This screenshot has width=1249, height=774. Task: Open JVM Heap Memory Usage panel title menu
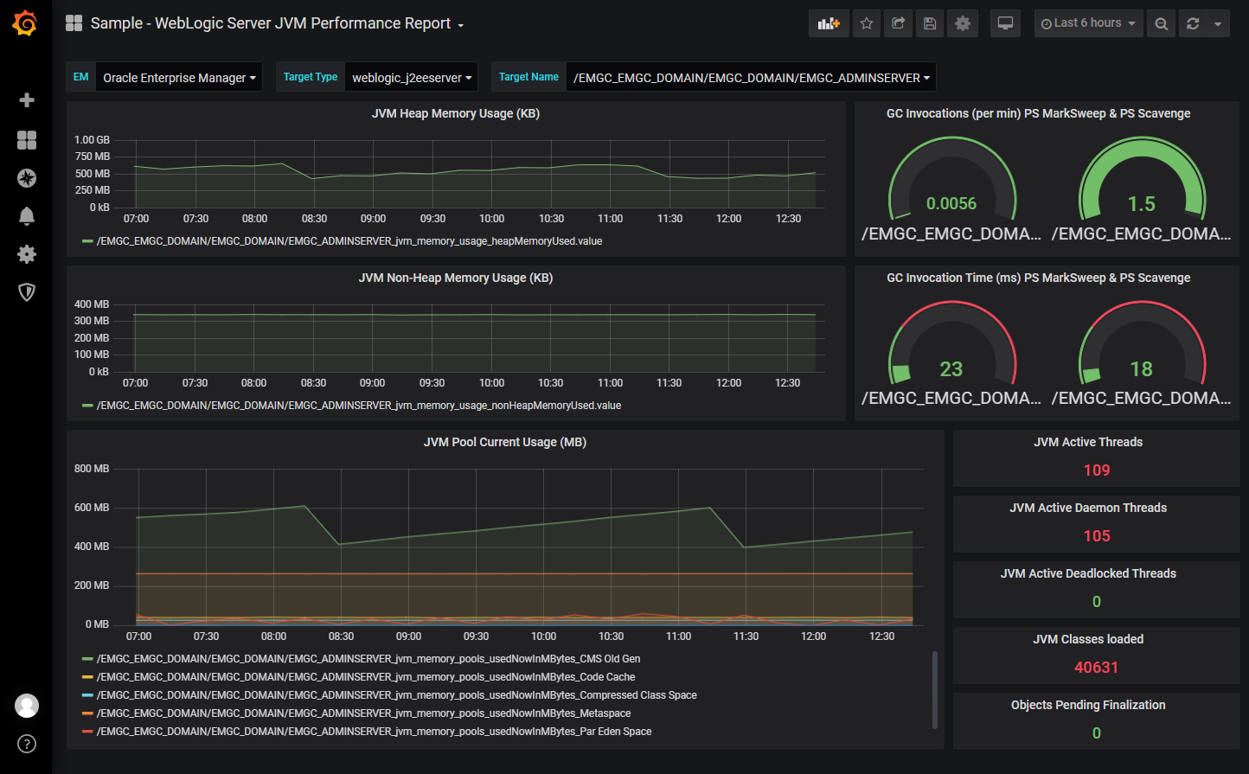[456, 113]
